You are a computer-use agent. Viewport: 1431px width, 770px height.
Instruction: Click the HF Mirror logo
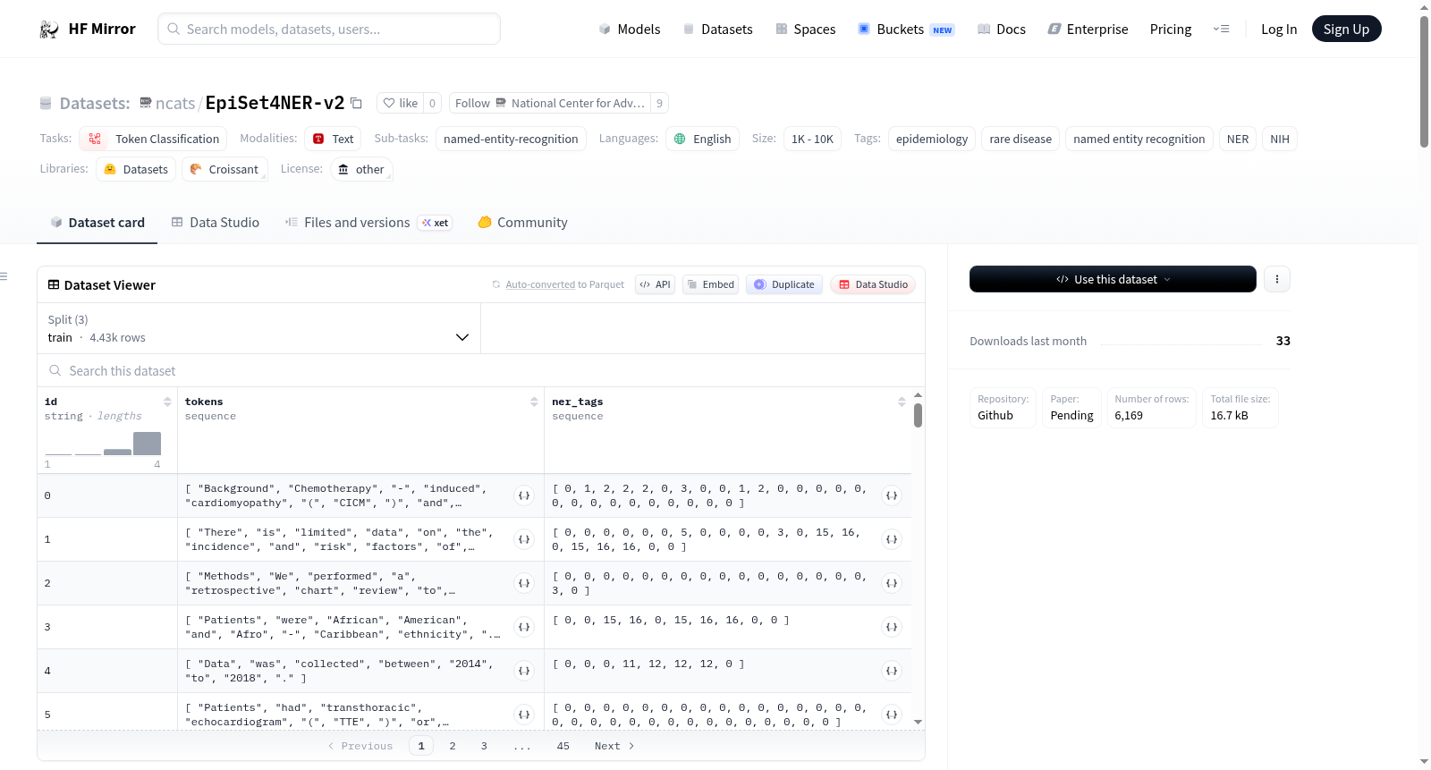click(x=88, y=29)
